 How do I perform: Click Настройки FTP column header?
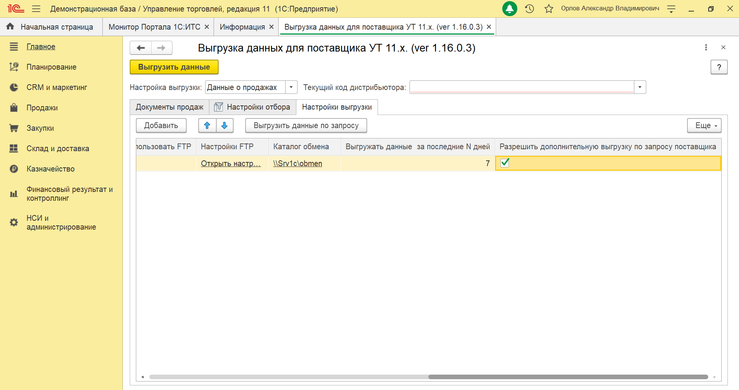[x=232, y=147]
